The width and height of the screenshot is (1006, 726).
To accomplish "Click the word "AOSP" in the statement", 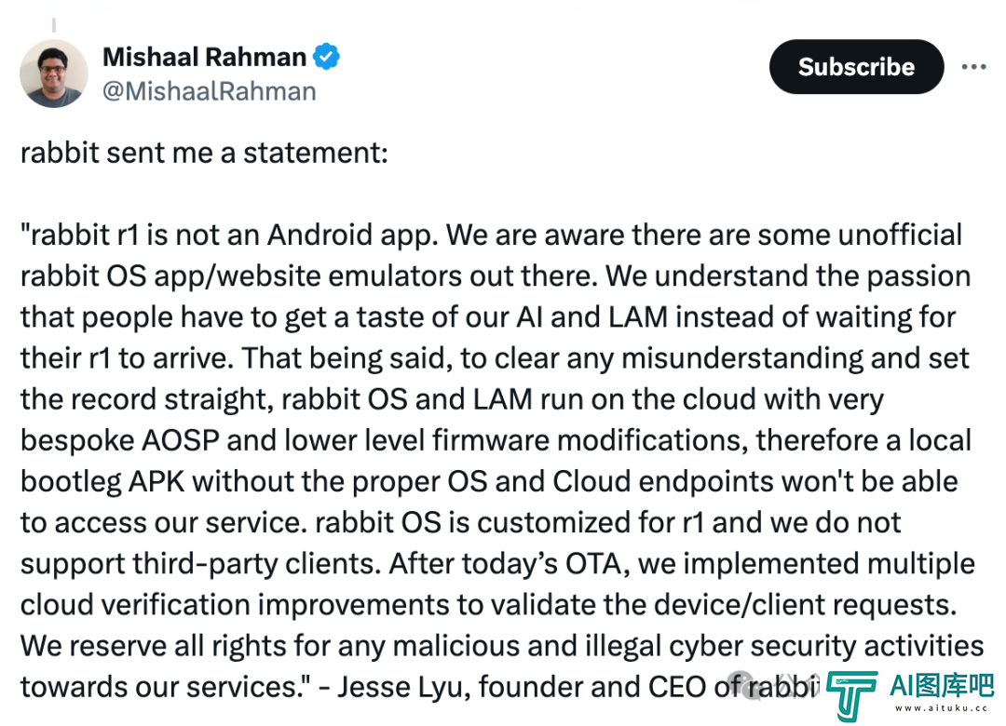I will (x=181, y=440).
